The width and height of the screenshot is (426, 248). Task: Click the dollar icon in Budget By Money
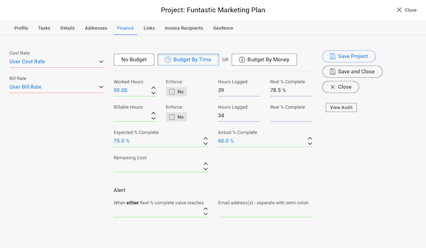242,59
